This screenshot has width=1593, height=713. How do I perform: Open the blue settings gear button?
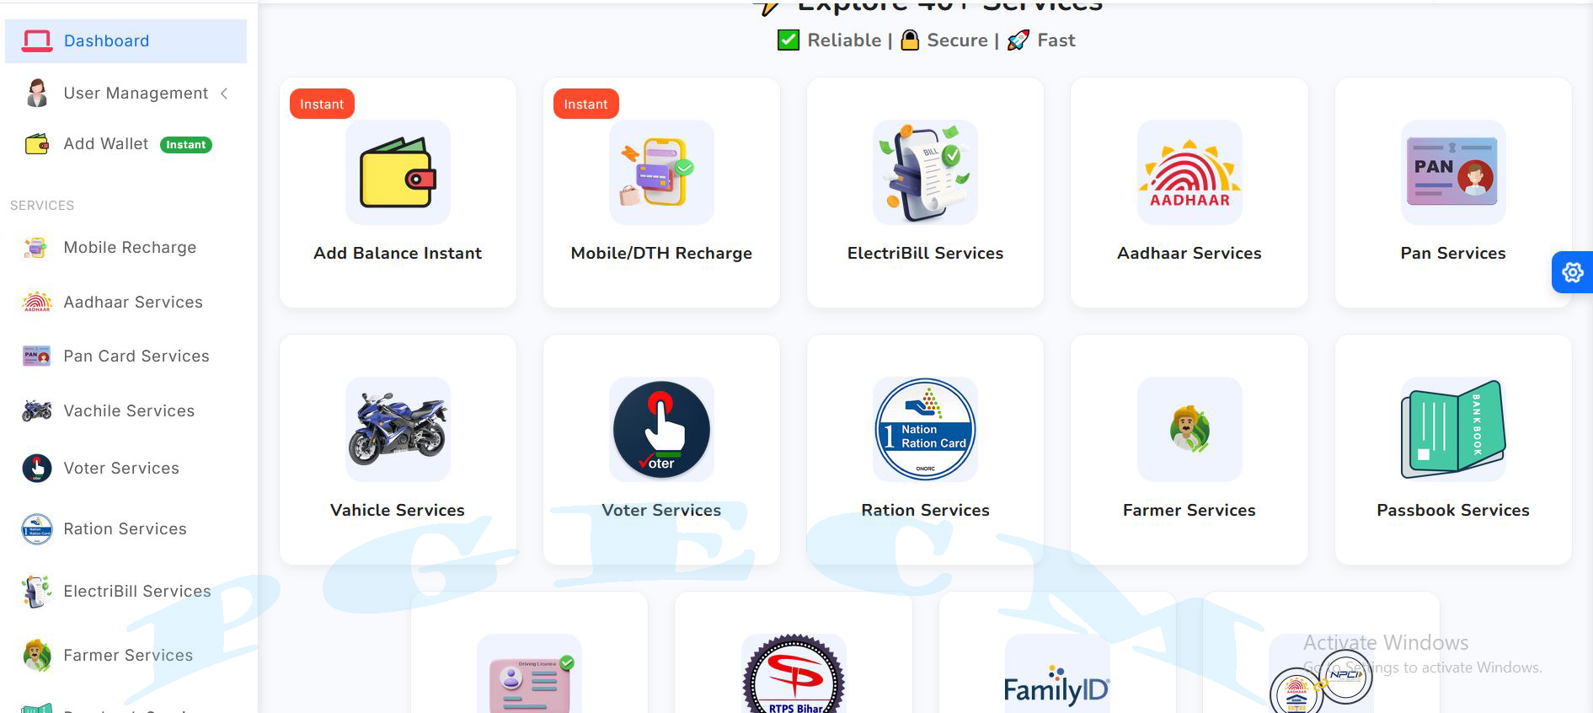click(x=1572, y=272)
